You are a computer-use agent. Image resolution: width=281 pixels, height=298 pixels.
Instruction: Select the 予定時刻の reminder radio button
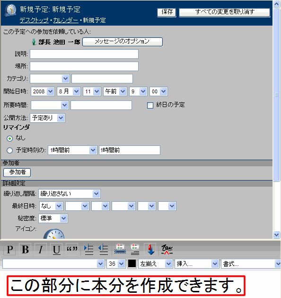(9, 151)
